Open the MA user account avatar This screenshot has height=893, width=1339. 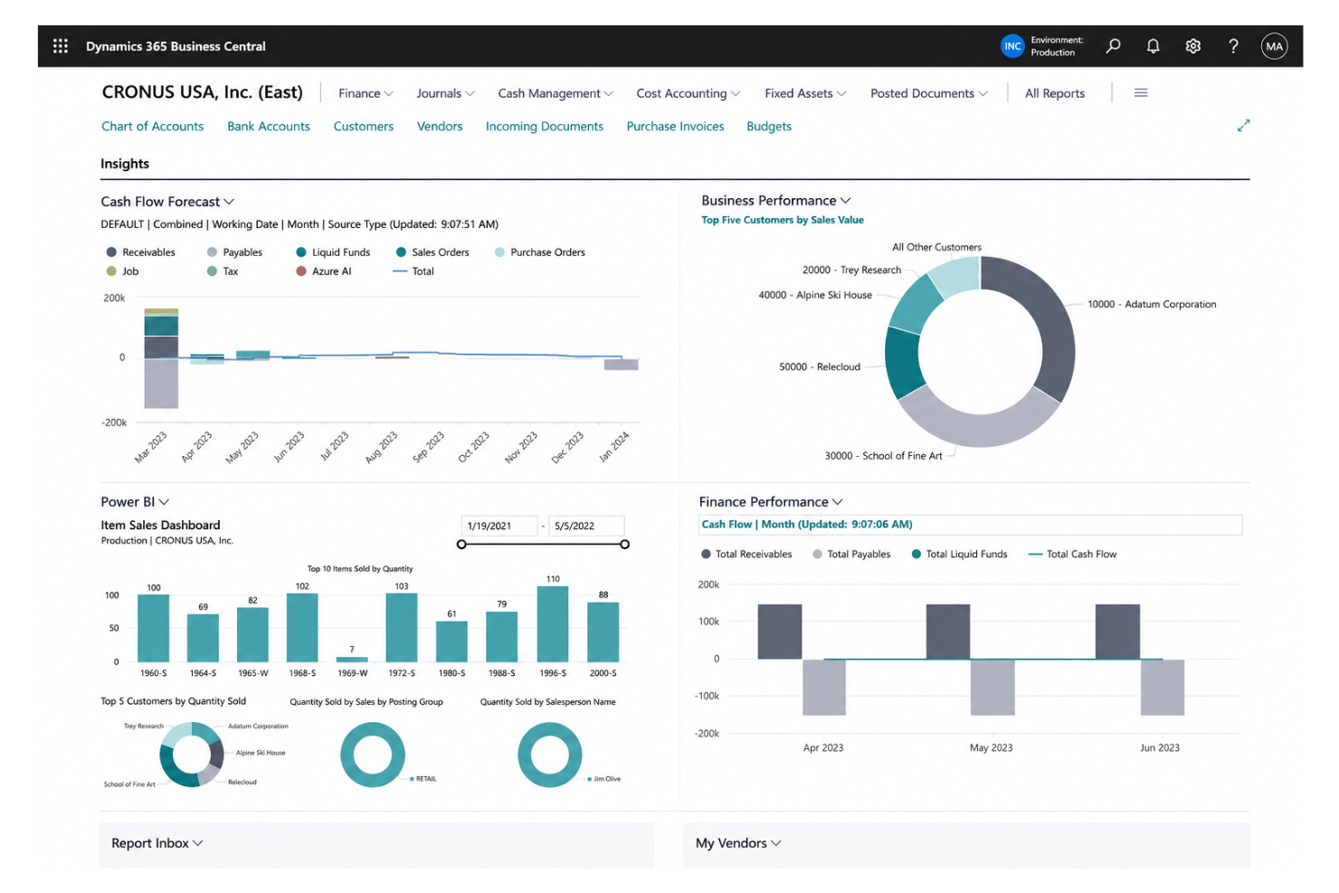point(1274,46)
